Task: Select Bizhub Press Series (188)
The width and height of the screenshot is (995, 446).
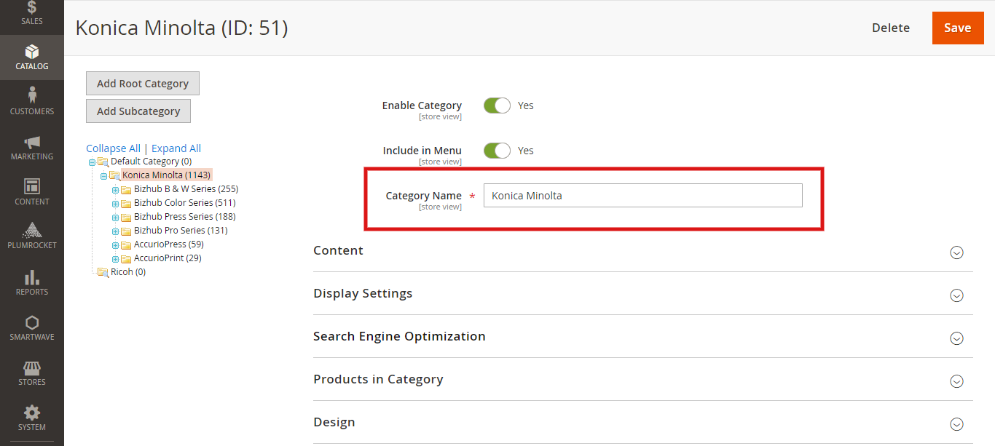Action: click(x=185, y=217)
